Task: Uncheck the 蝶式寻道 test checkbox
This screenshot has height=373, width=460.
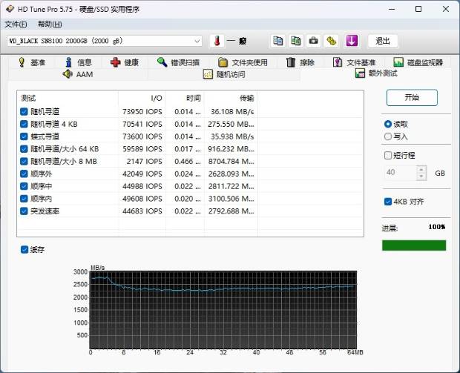Action: 24,136
